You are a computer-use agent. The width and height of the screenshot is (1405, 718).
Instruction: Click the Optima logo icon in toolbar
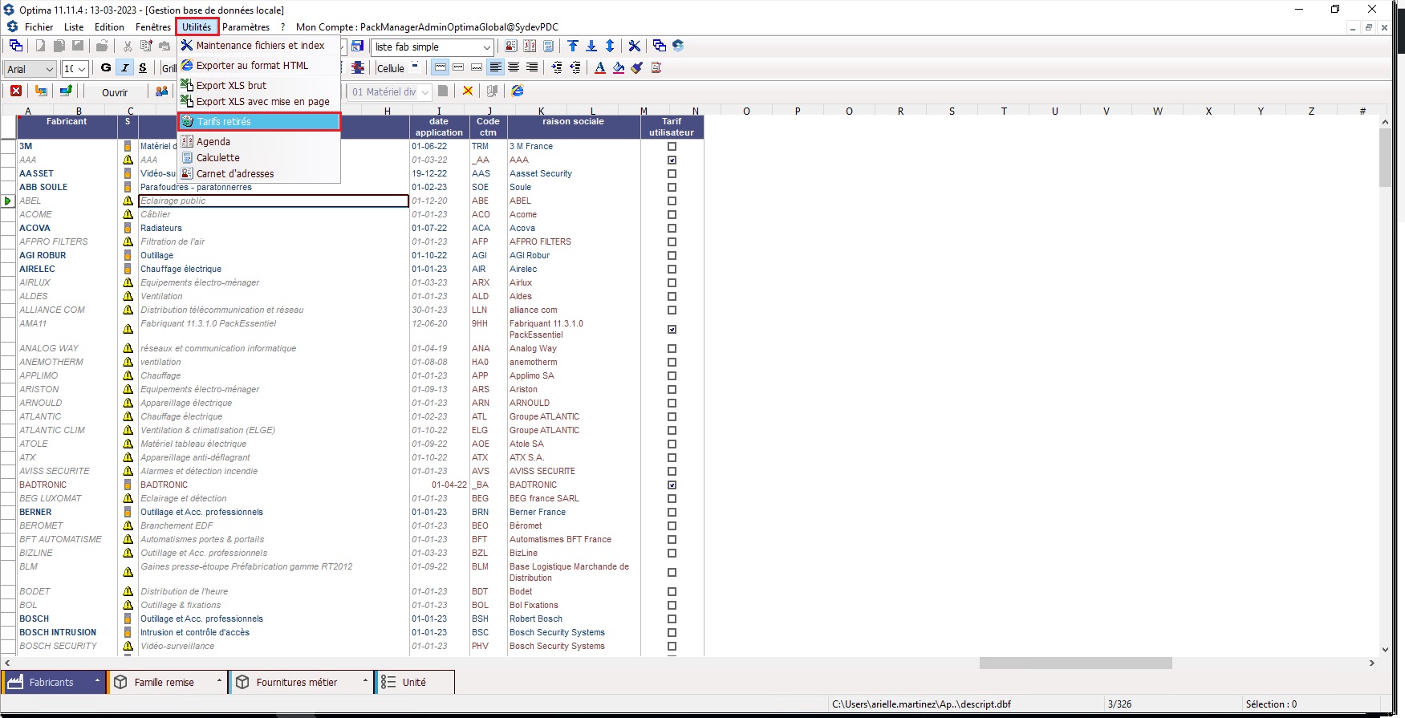[x=678, y=47]
